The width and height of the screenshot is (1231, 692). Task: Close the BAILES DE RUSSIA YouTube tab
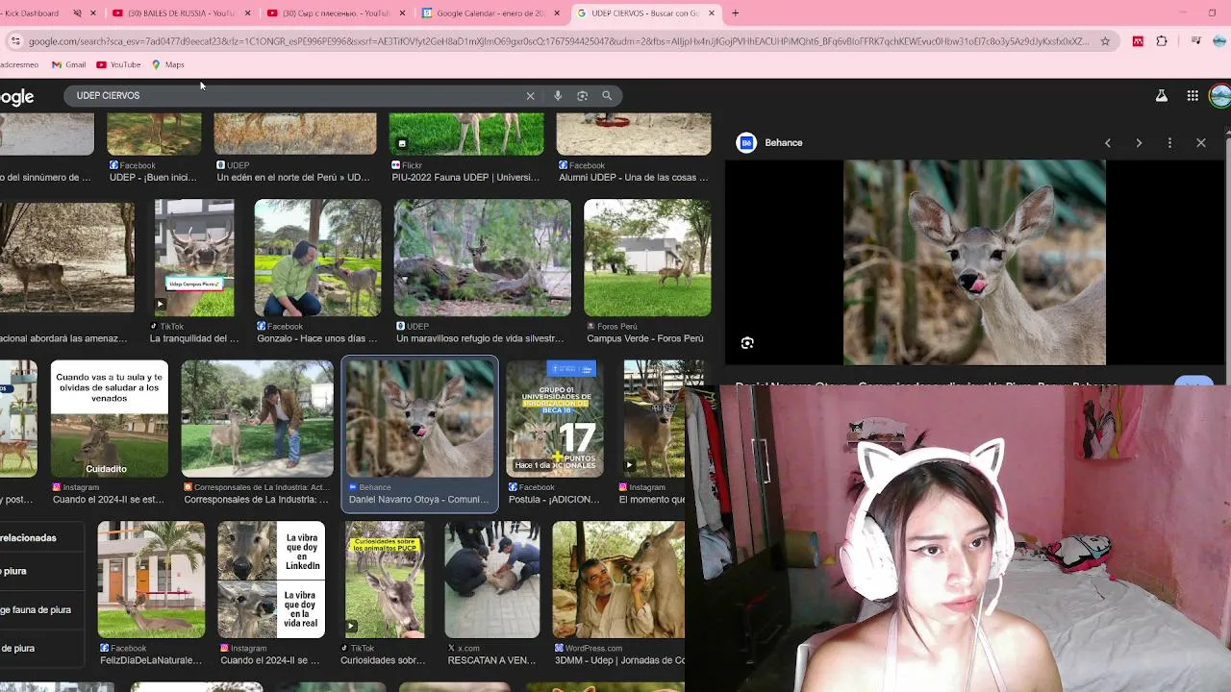tap(248, 13)
